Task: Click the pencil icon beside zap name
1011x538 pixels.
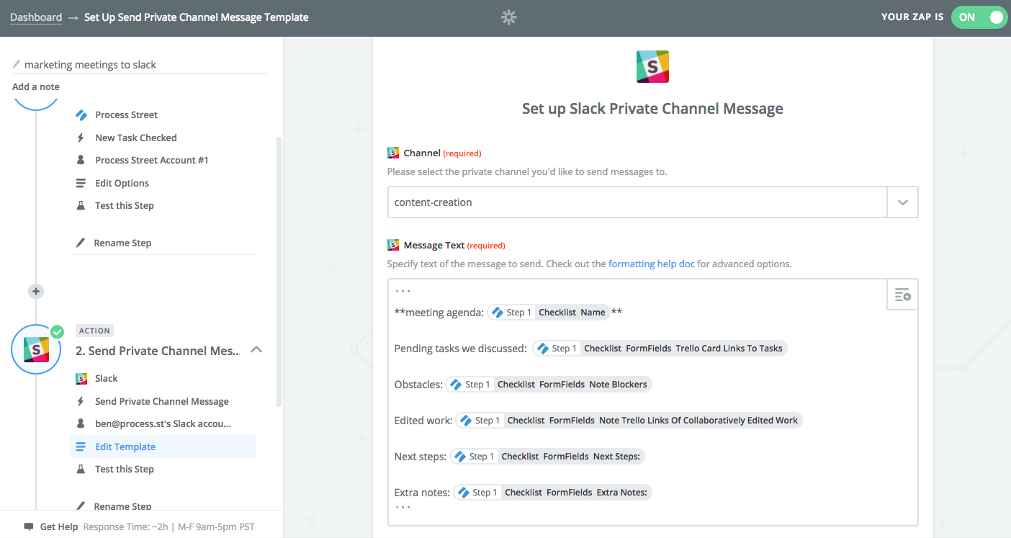Action: point(17,64)
